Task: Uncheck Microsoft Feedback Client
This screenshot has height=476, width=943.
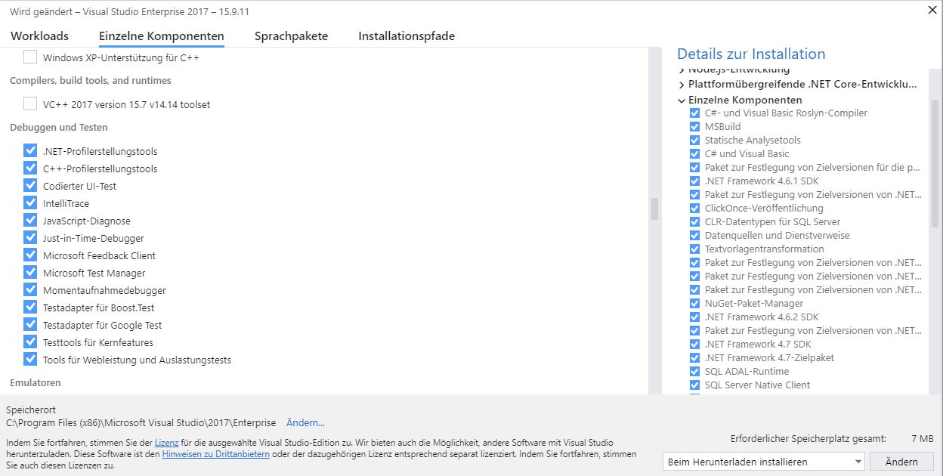Action: click(30, 255)
